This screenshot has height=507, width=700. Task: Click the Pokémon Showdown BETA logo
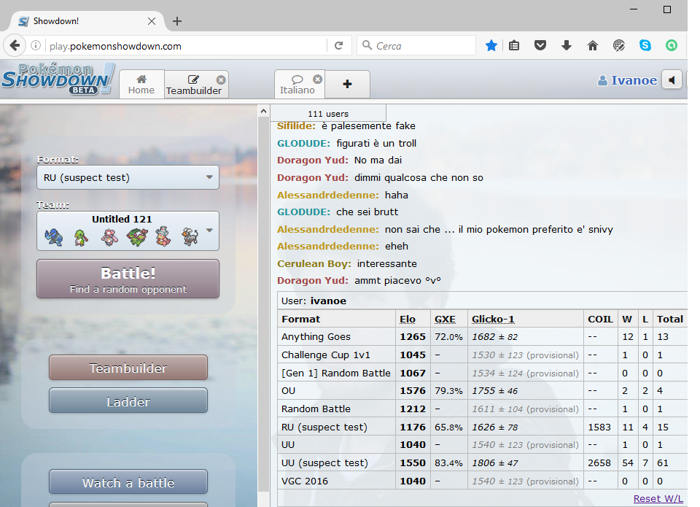pos(58,79)
